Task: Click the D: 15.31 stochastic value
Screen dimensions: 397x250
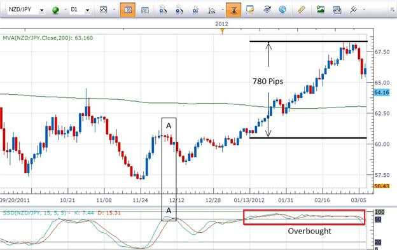Action: tap(109, 212)
